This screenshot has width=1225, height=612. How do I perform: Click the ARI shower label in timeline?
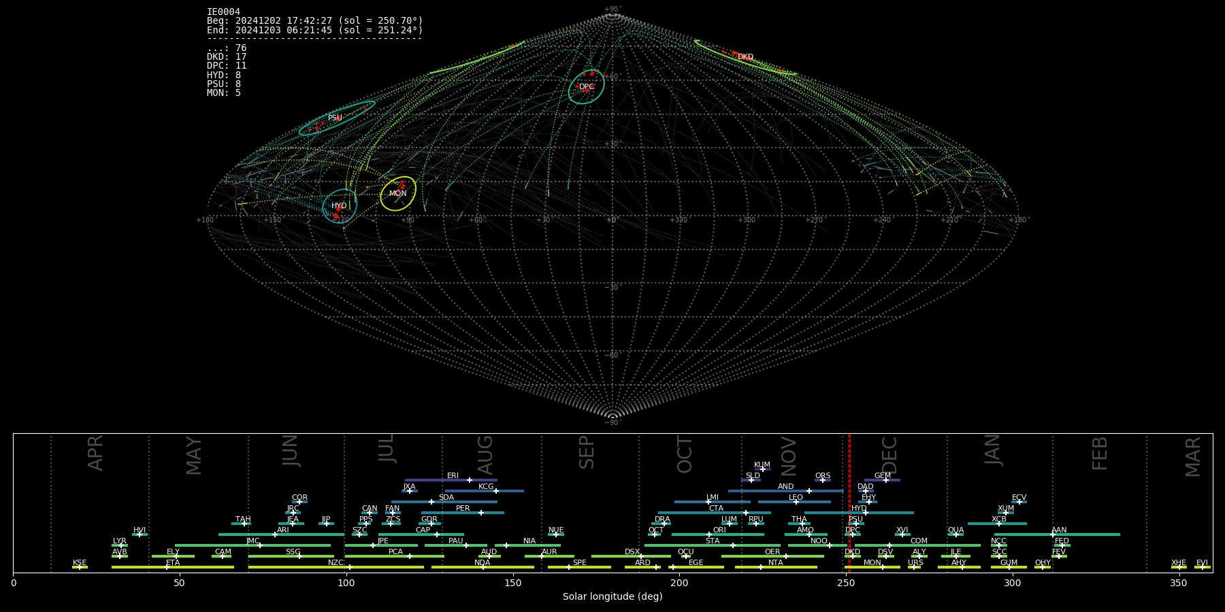click(x=283, y=530)
